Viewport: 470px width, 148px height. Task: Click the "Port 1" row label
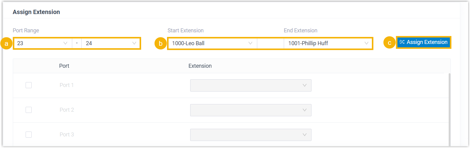click(66, 85)
